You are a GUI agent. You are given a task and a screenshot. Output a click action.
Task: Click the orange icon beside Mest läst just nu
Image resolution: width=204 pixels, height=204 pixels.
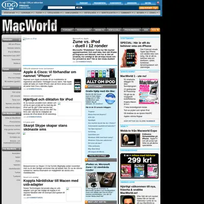coord(86,202)
